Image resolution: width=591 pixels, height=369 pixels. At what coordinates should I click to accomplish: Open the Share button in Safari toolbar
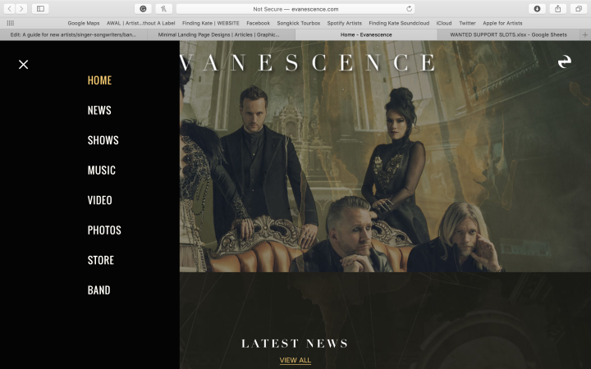click(x=558, y=9)
